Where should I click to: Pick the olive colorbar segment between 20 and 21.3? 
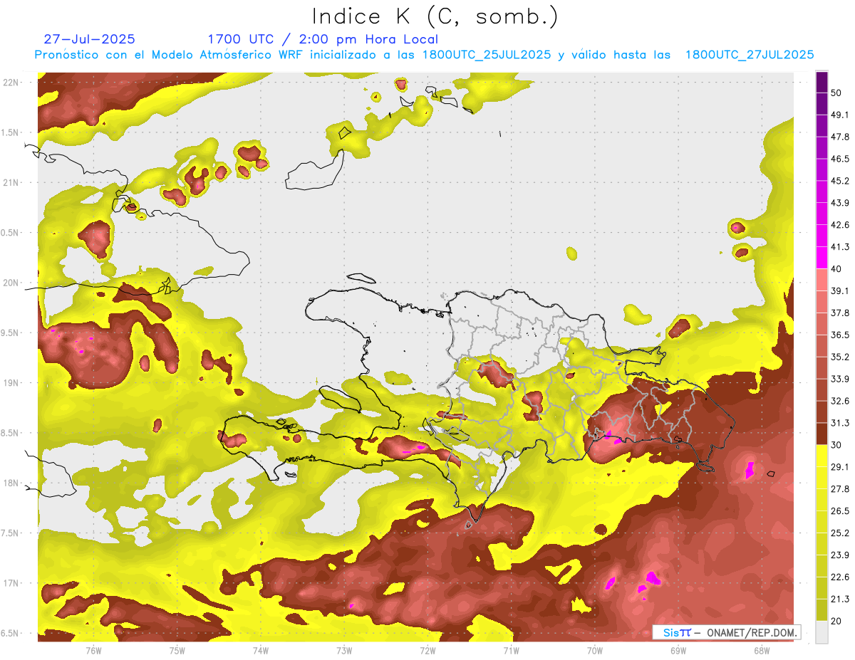coord(822,610)
